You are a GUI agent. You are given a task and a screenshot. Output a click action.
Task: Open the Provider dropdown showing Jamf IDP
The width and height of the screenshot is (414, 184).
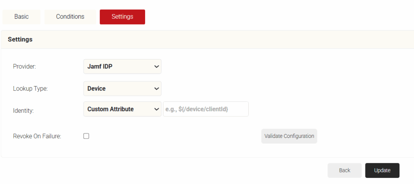pyautogui.click(x=122, y=67)
